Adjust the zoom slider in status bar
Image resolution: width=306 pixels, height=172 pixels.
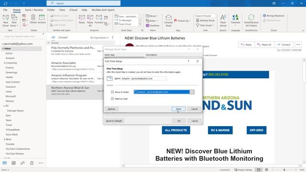pos(284,170)
